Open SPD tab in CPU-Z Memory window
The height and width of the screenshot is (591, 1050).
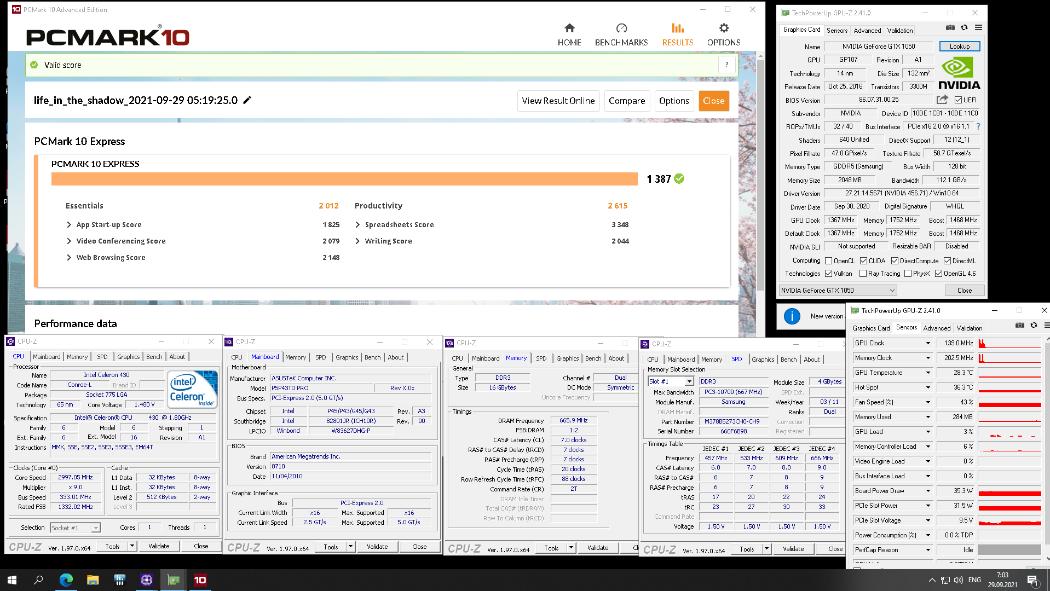(x=541, y=358)
